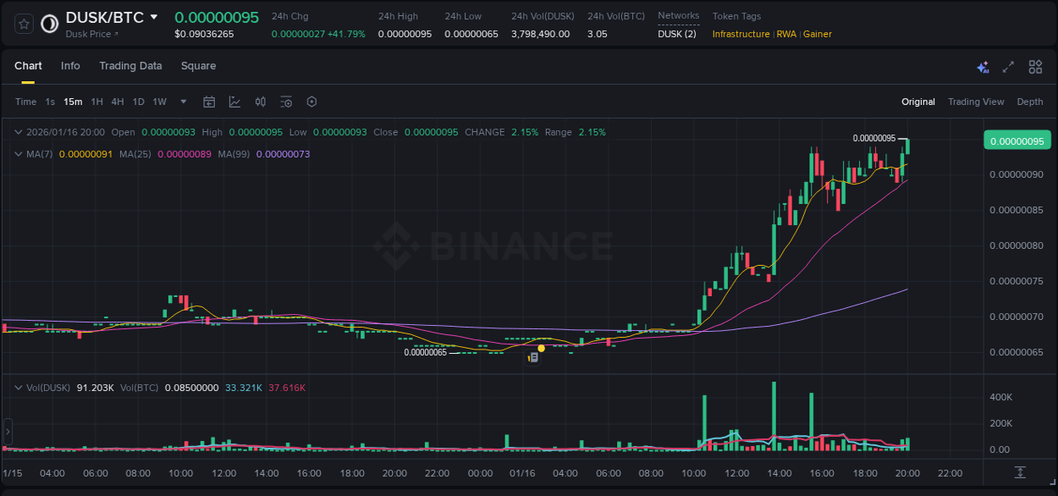
Task: Open the date jump calendar icon
Action: pyautogui.click(x=209, y=102)
